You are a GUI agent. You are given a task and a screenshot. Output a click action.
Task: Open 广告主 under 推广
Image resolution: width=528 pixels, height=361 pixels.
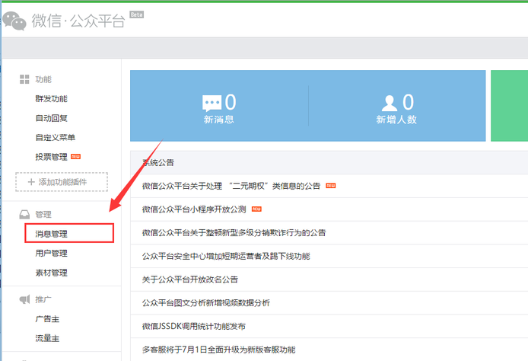(x=47, y=319)
